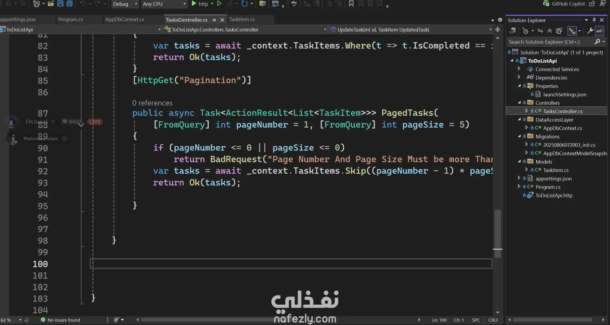Pin the Solution Explorer panel
Screen dimensions: 610x325
click(x=594, y=20)
